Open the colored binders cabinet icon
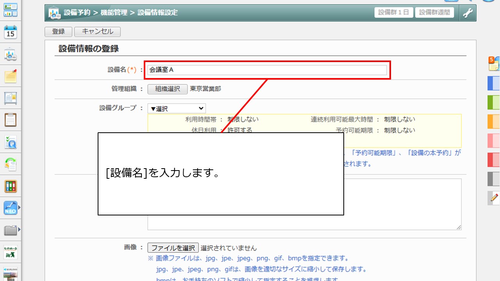The height and width of the screenshot is (281, 500). 11,186
